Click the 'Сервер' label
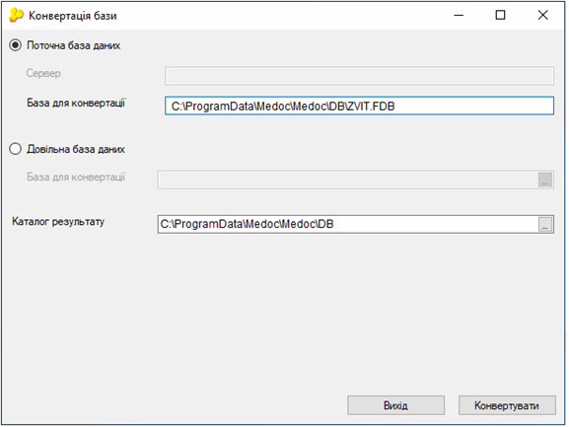 [43, 73]
